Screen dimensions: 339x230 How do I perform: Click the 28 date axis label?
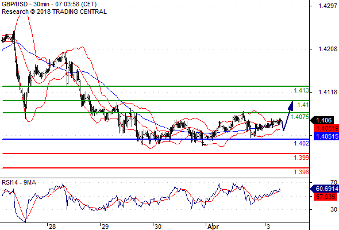52,227
